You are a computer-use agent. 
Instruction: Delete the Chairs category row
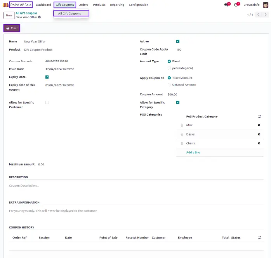(259, 144)
